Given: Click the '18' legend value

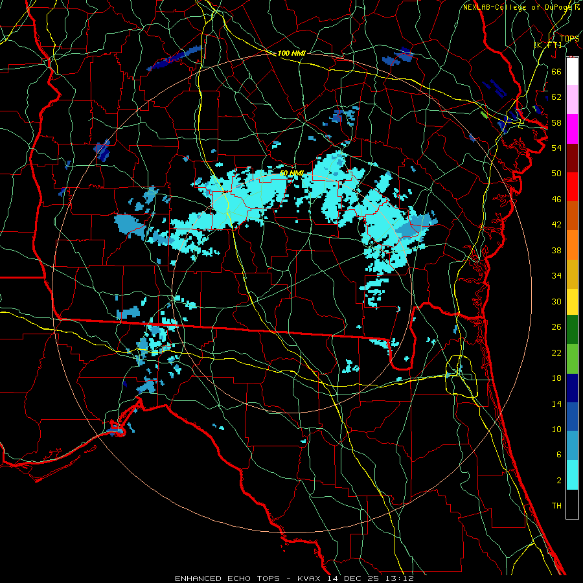Looking at the screenshot, I should [x=556, y=378].
